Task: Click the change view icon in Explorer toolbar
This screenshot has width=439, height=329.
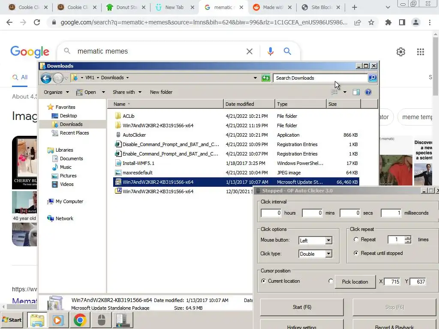Action: coord(334,92)
